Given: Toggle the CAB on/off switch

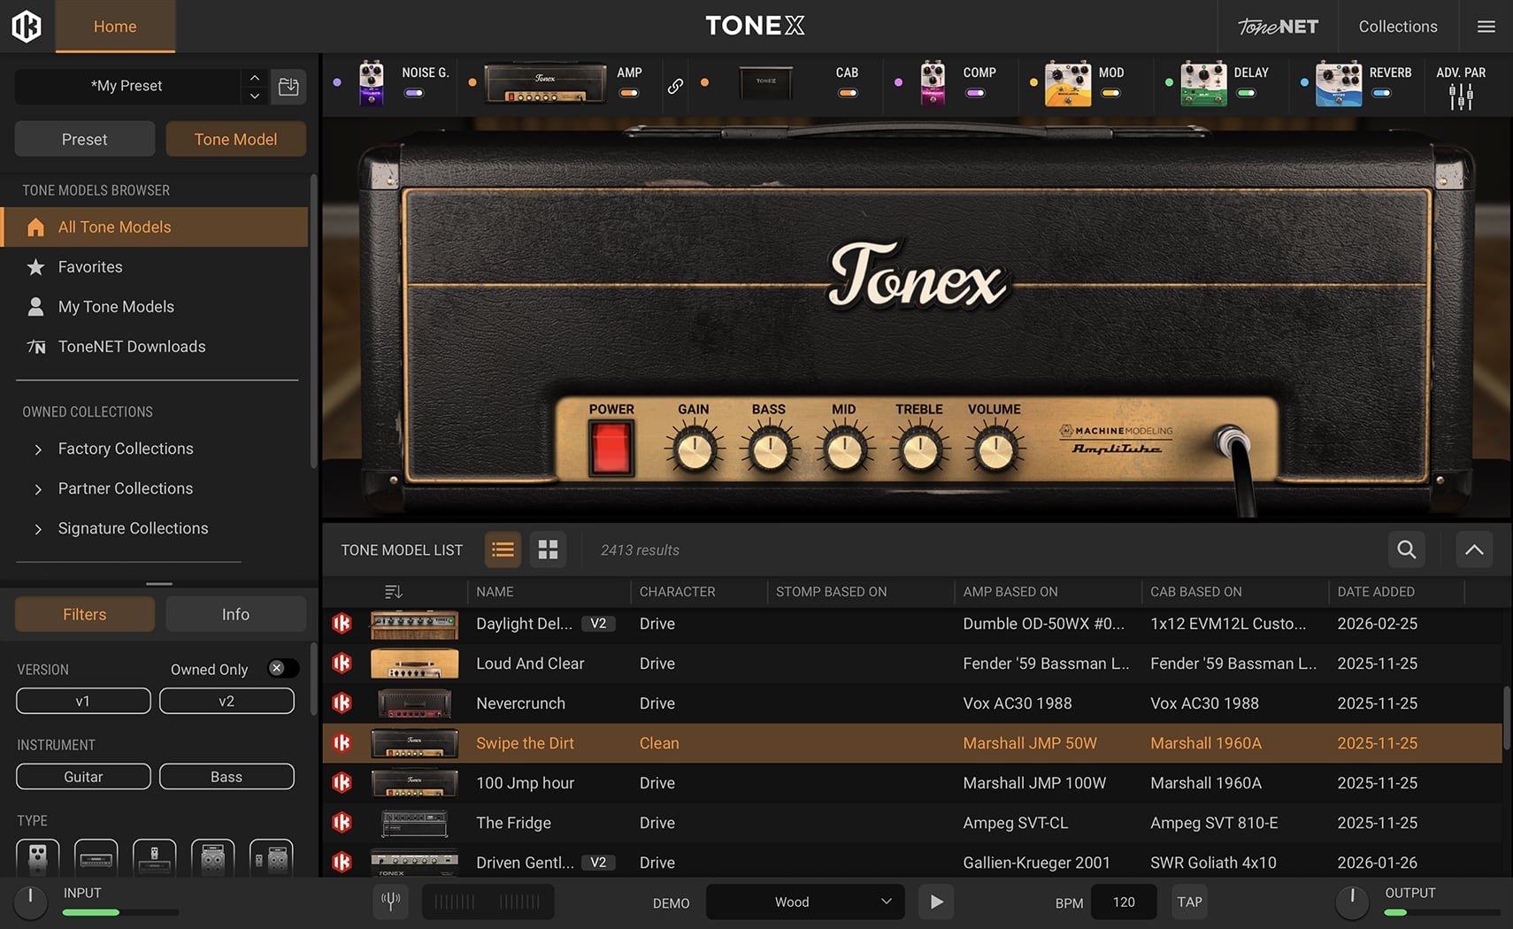Looking at the screenshot, I should [848, 93].
